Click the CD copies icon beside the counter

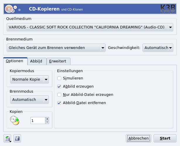click(14, 120)
